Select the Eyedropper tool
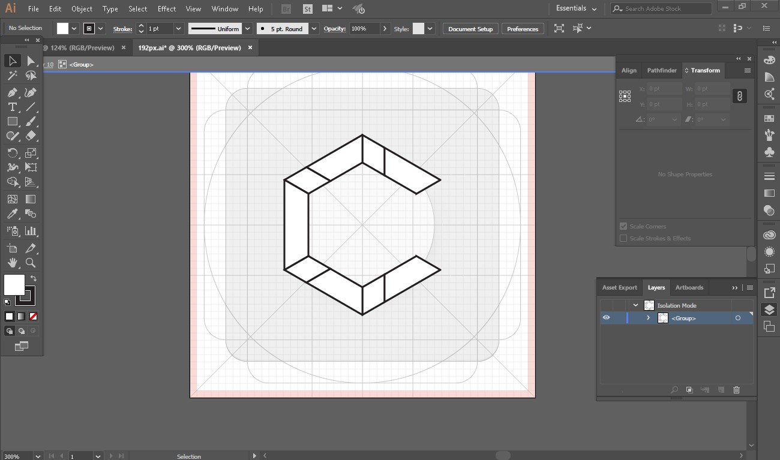Image resolution: width=780 pixels, height=460 pixels. click(12, 214)
